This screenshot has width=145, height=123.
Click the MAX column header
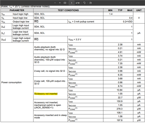(130, 10)
